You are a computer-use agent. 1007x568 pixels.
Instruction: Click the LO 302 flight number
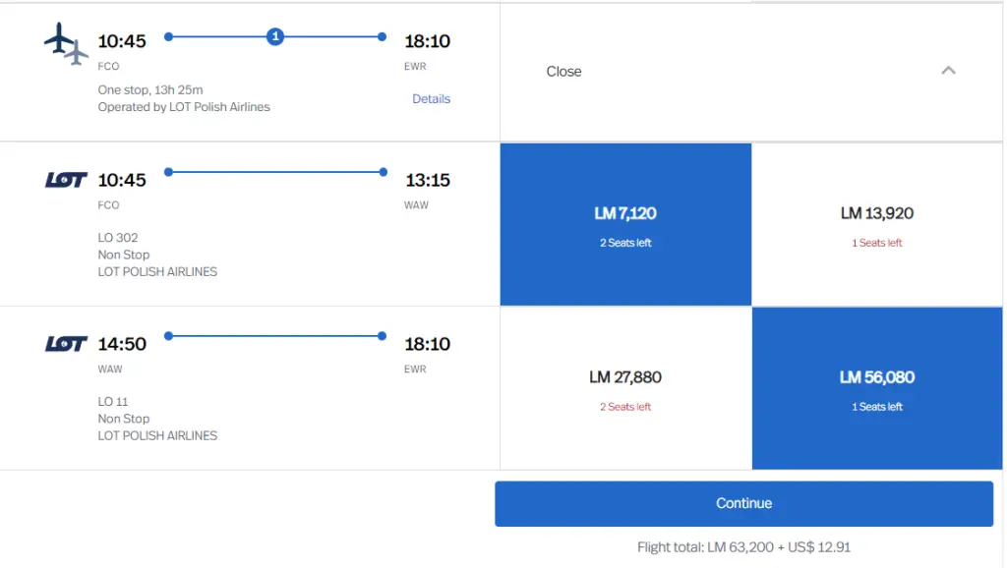pyautogui.click(x=118, y=238)
